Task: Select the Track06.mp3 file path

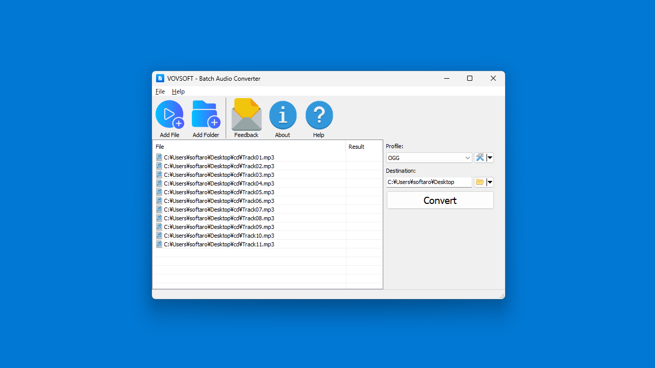Action: pyautogui.click(x=219, y=201)
